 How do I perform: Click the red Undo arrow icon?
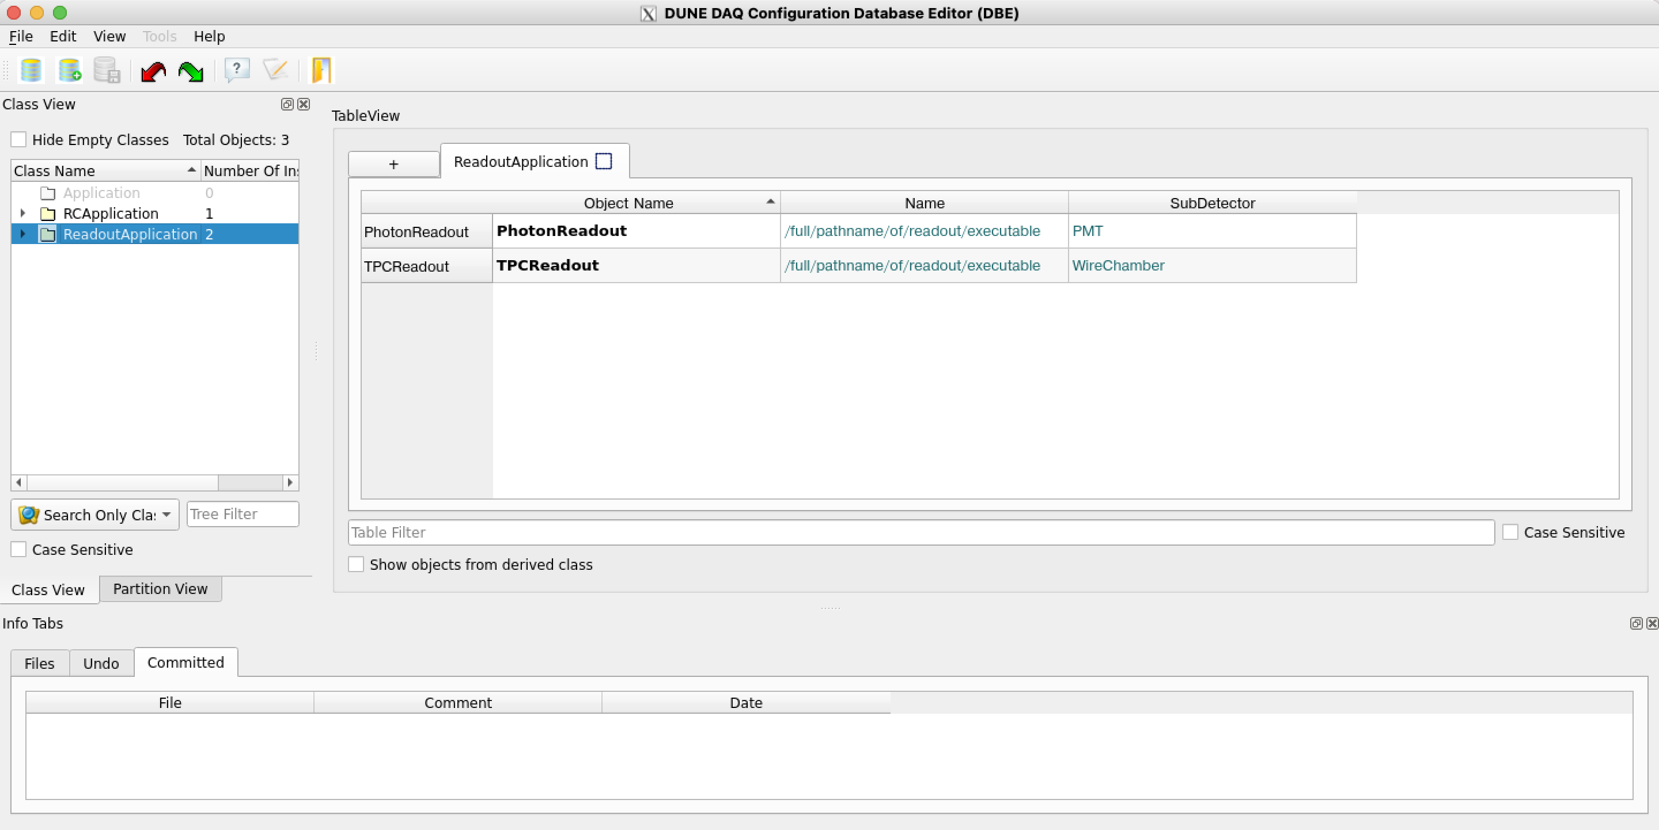pos(153,70)
